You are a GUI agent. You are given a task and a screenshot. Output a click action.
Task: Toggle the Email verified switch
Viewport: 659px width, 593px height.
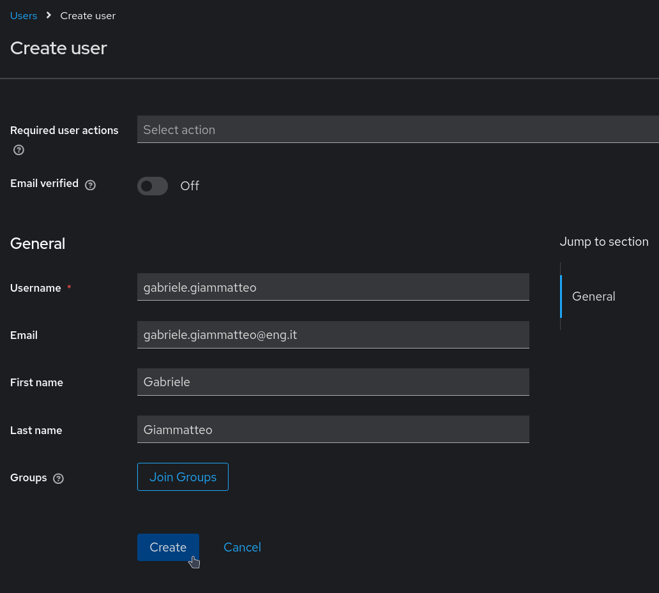(153, 186)
